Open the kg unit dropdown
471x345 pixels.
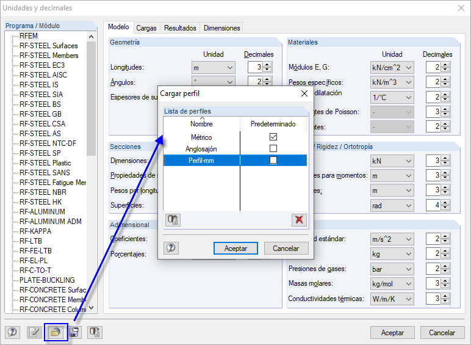(392, 254)
